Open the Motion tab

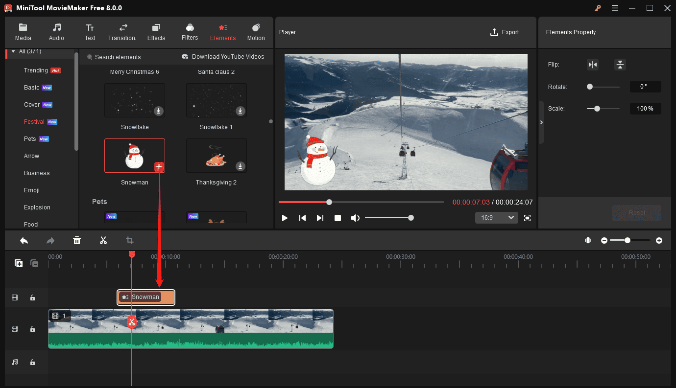pos(256,32)
